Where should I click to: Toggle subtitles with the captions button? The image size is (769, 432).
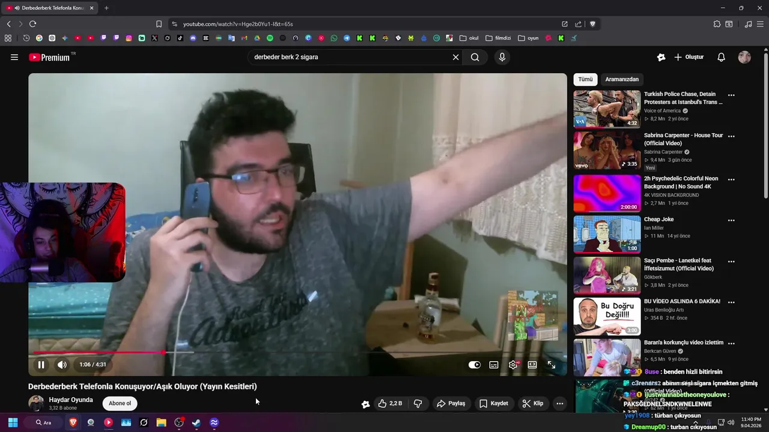494,365
